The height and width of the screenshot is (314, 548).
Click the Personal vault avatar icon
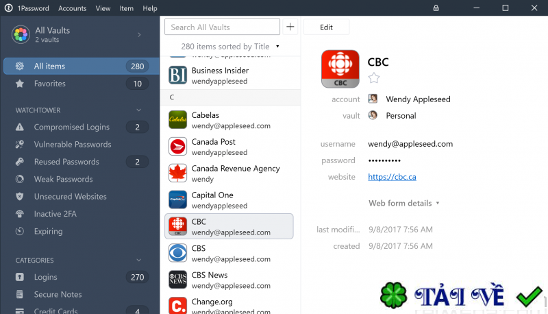point(373,115)
